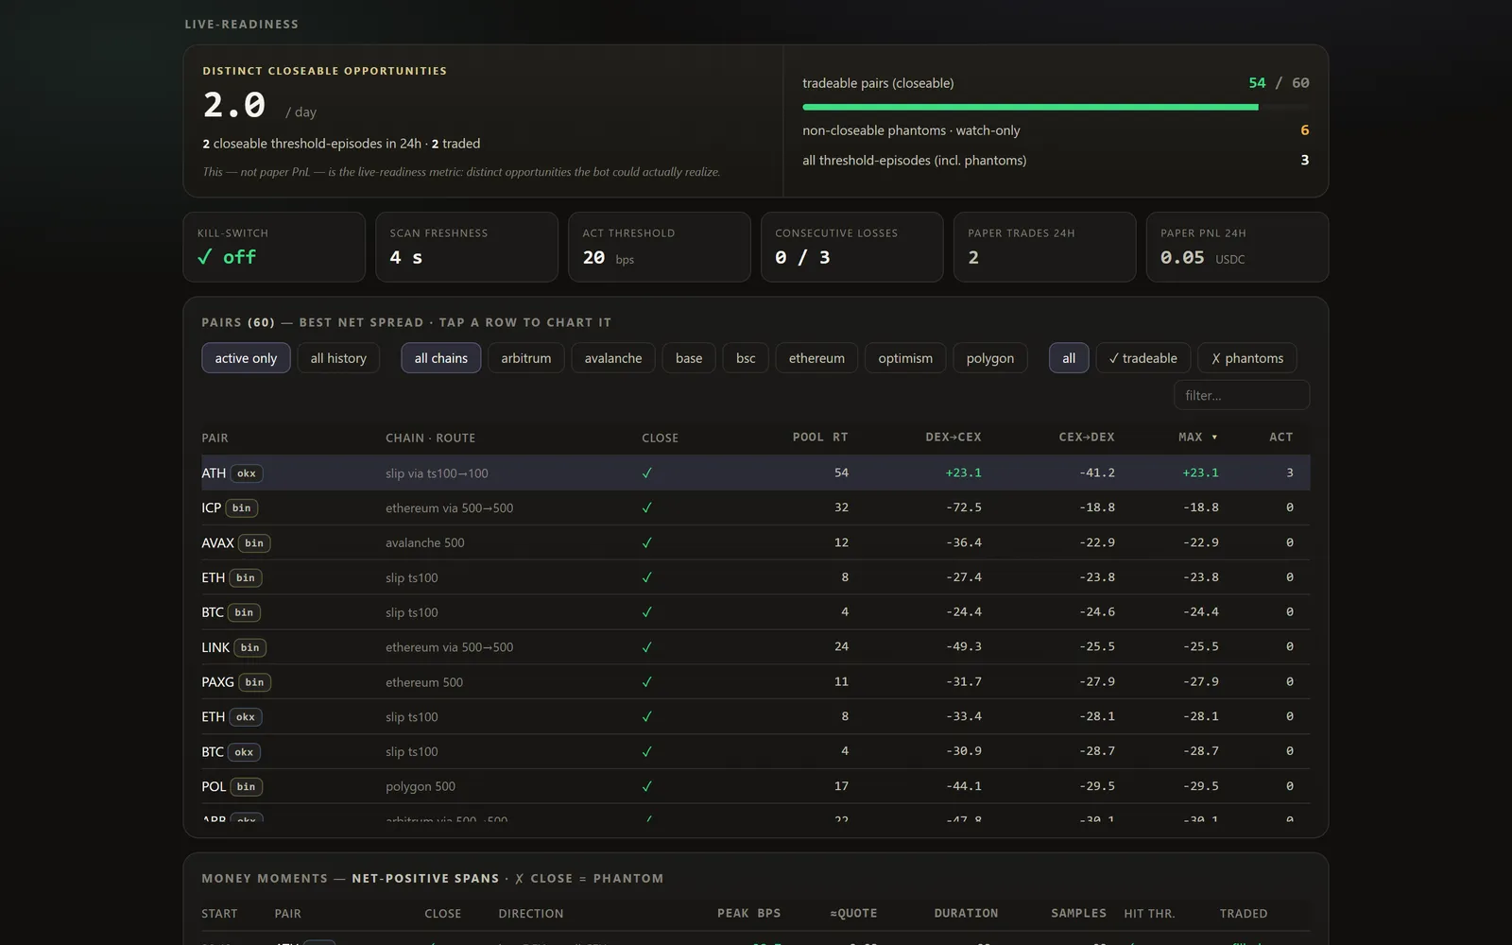Image resolution: width=1512 pixels, height=945 pixels.
Task: Sort table by PAIR column header
Action: click(215, 438)
